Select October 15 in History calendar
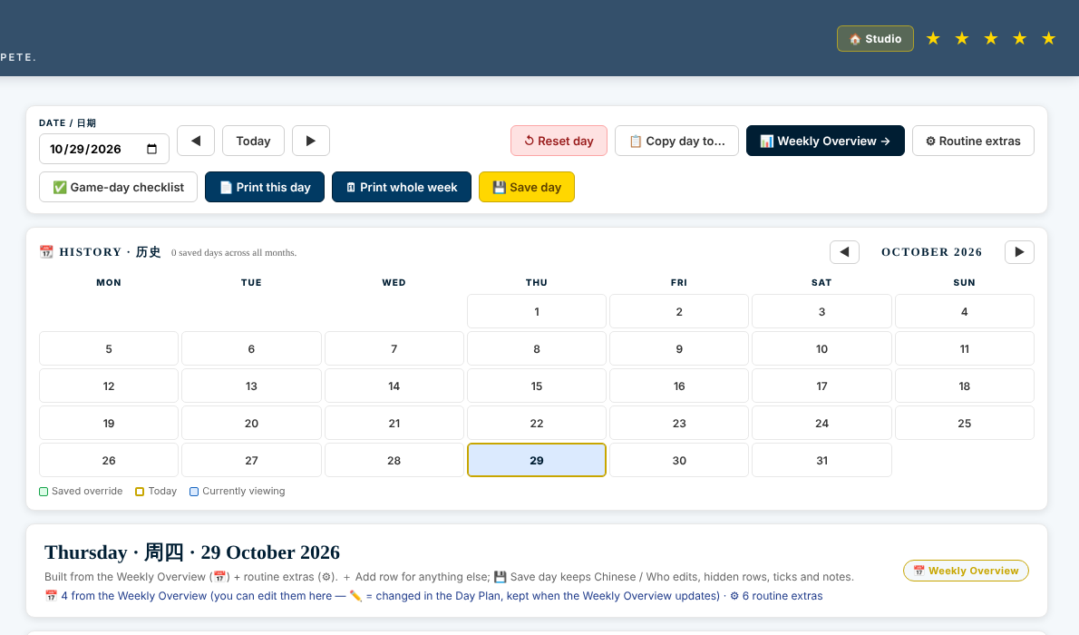The width and height of the screenshot is (1079, 635). click(537, 386)
